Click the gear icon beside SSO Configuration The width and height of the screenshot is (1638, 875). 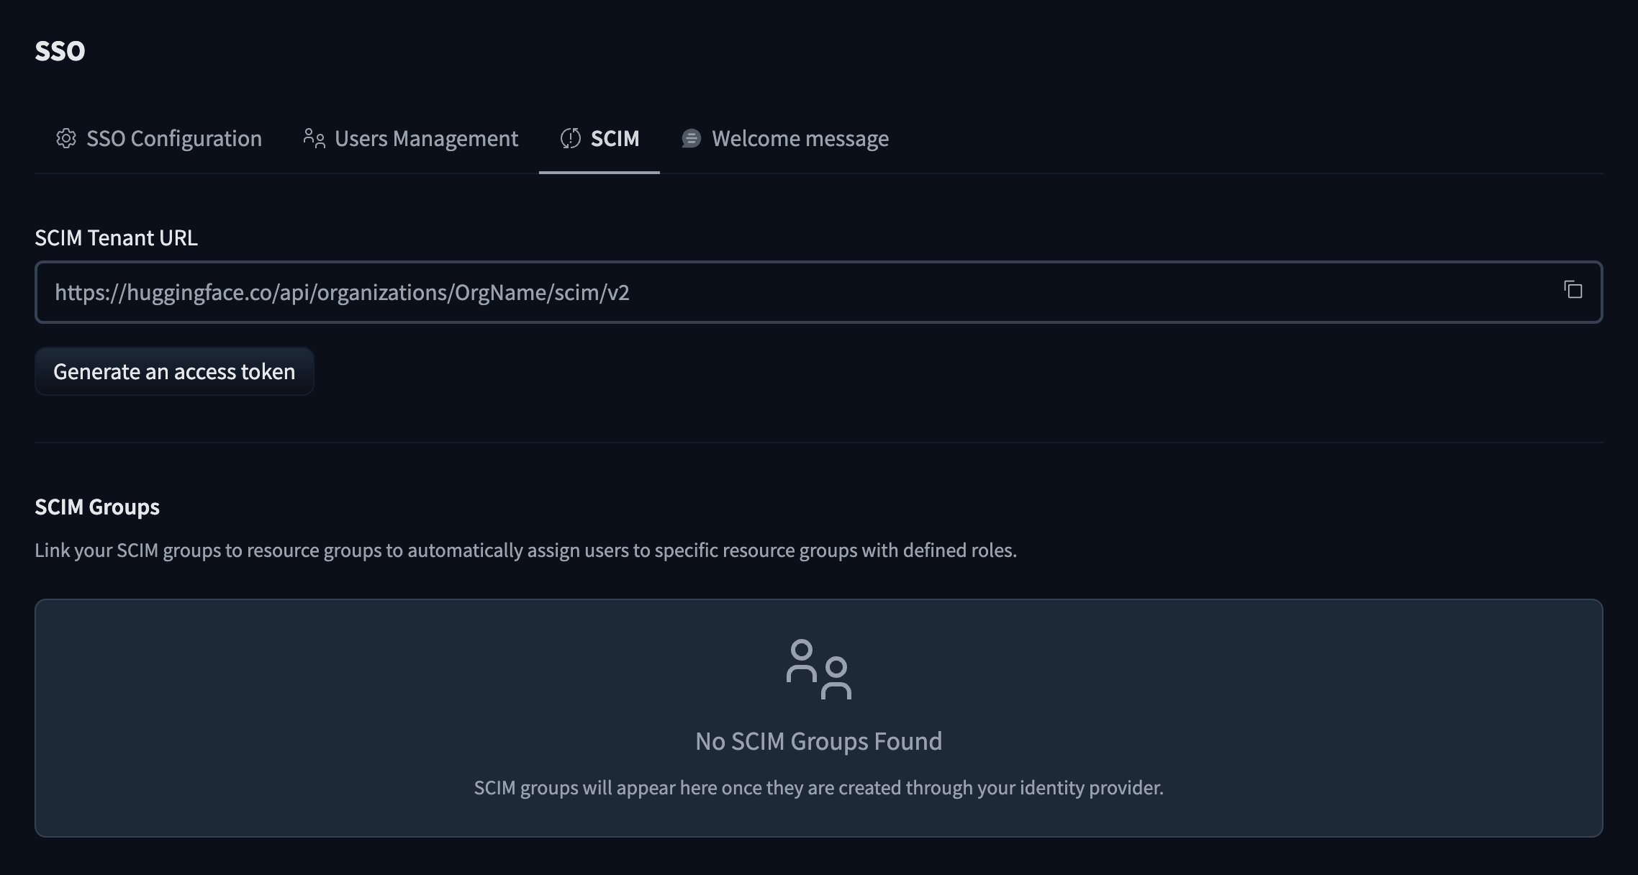click(x=66, y=138)
